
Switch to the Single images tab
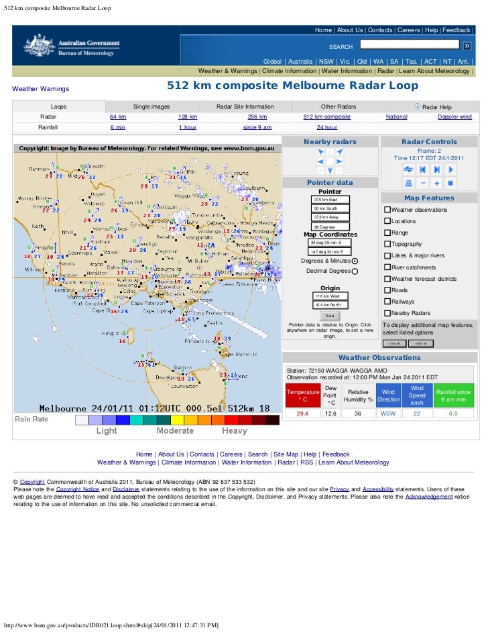151,107
